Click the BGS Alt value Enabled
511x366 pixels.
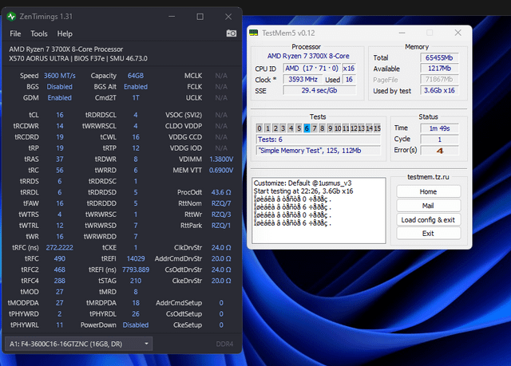[x=136, y=87]
